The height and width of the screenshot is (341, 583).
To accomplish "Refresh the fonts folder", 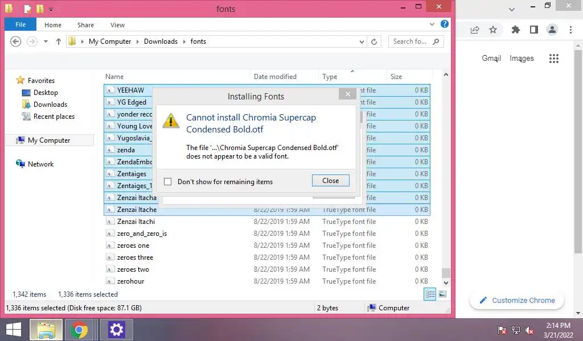I will click(x=374, y=42).
